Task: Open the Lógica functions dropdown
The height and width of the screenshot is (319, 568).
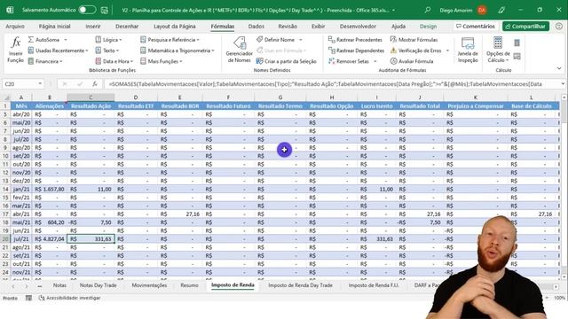Action: click(x=108, y=39)
